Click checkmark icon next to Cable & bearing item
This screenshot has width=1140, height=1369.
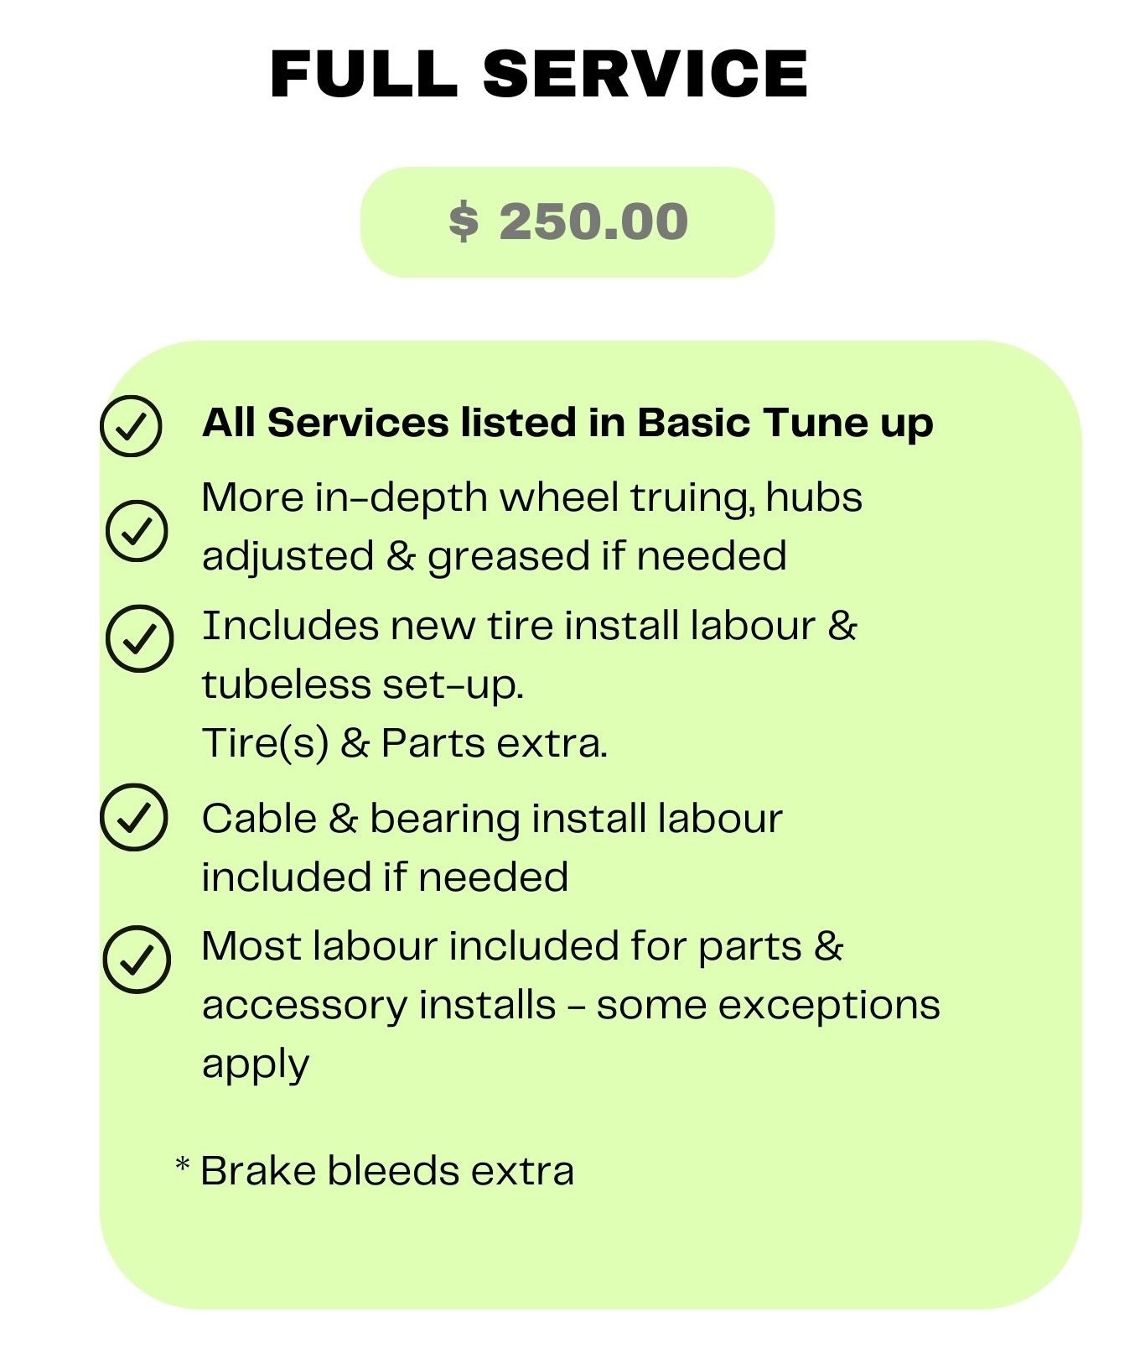click(134, 817)
